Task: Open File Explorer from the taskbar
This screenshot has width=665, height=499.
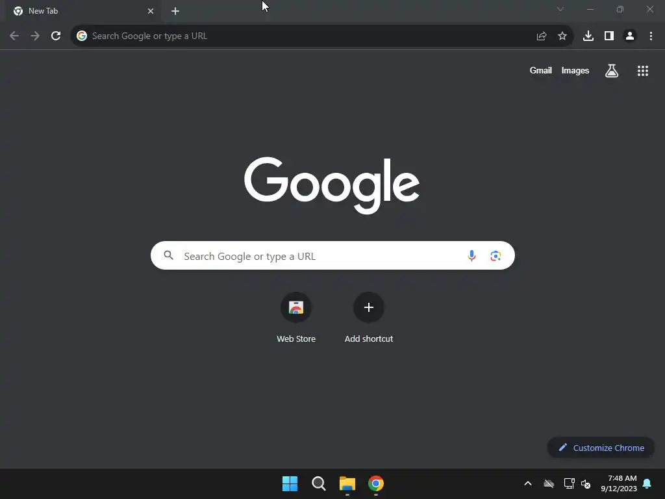Action: tap(347, 483)
